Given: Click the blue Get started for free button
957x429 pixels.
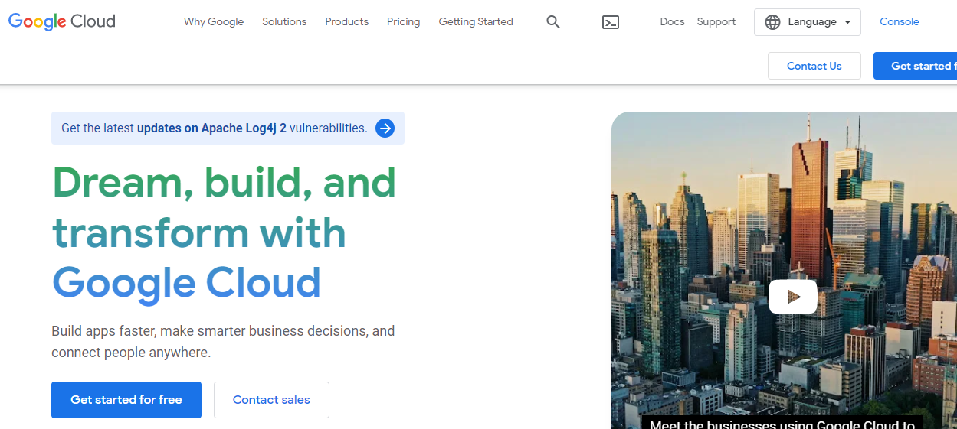Looking at the screenshot, I should pyautogui.click(x=126, y=400).
